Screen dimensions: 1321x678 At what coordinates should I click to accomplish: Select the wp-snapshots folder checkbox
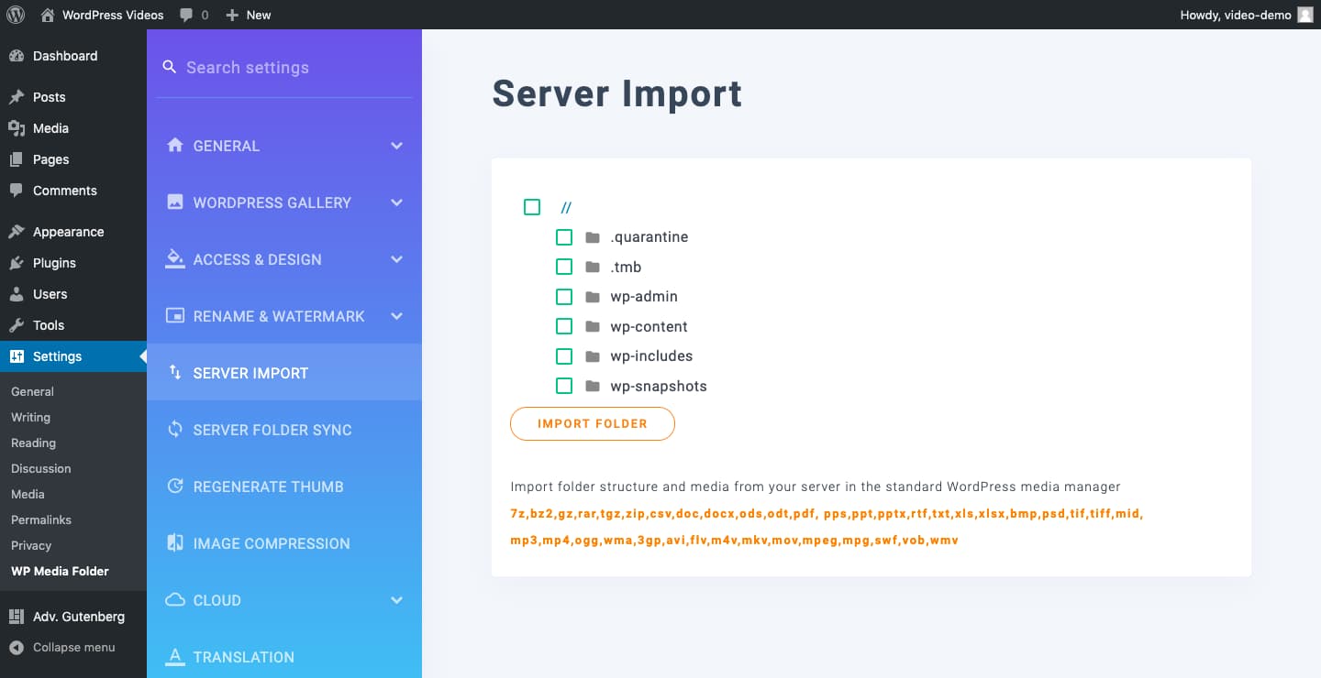click(564, 386)
